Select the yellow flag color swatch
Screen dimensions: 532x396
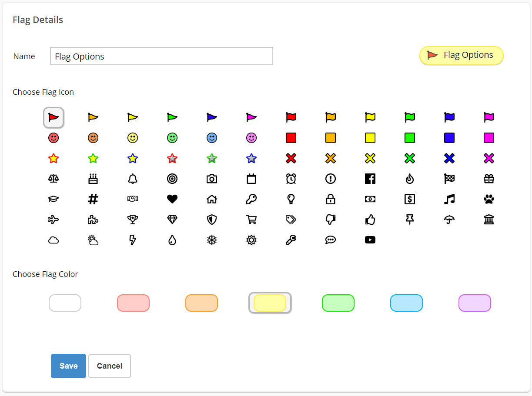pos(270,303)
